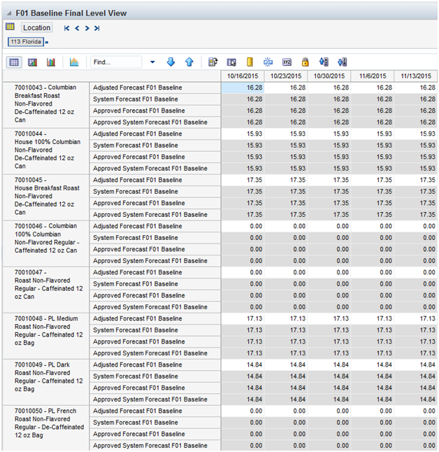Collapse the F01 Baseline Final Level View panel

pos(8,13)
